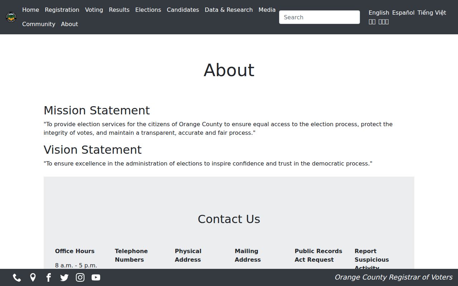This screenshot has width=458, height=286.
Task: Click the mission statement paragraph text
Action: (x=218, y=129)
